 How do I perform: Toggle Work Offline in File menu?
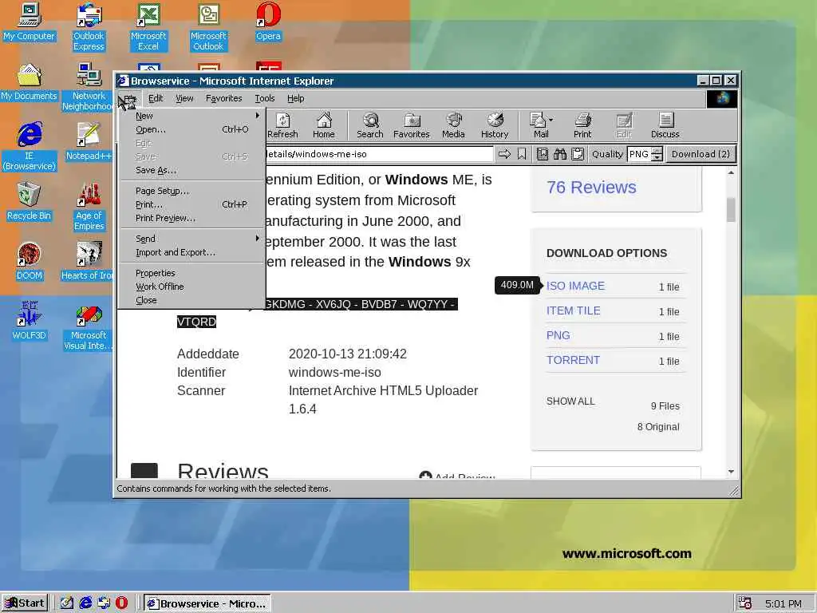193,287
